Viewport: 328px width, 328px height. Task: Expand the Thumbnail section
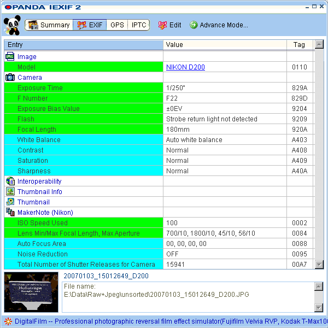[33, 202]
